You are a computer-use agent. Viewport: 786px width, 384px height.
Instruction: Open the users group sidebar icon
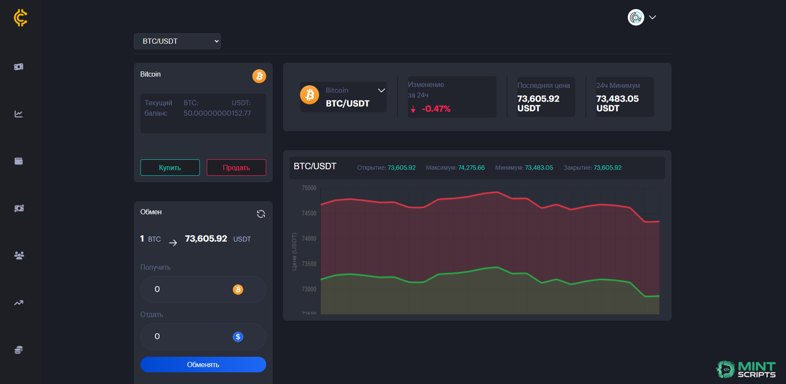tap(19, 255)
